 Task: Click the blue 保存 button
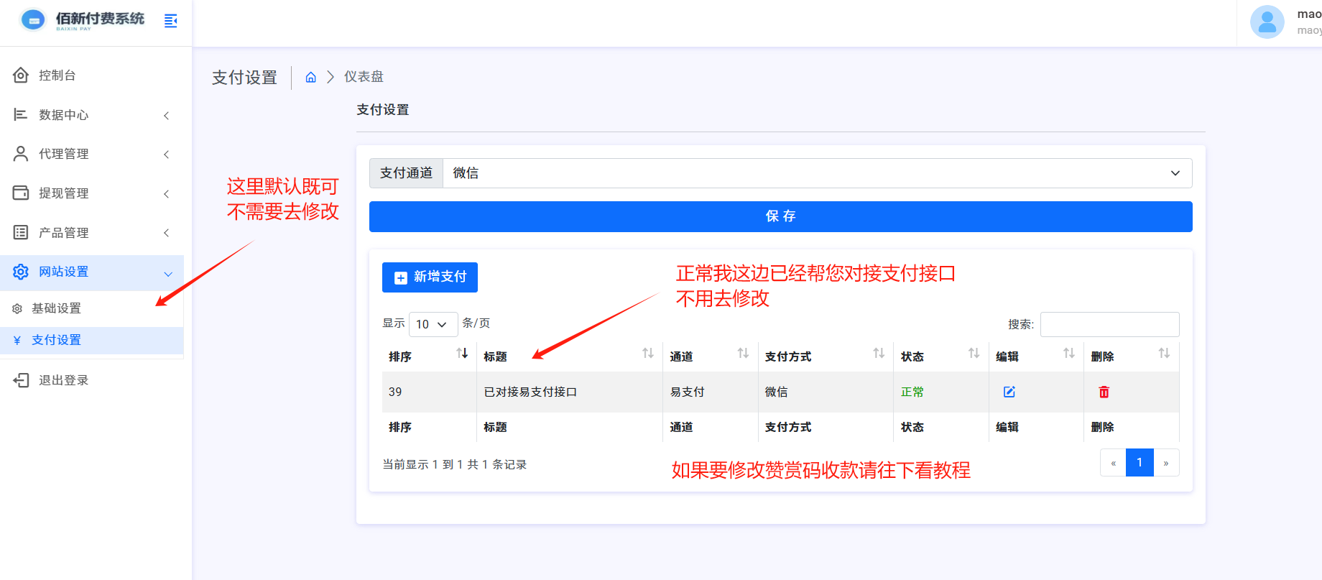pos(780,216)
